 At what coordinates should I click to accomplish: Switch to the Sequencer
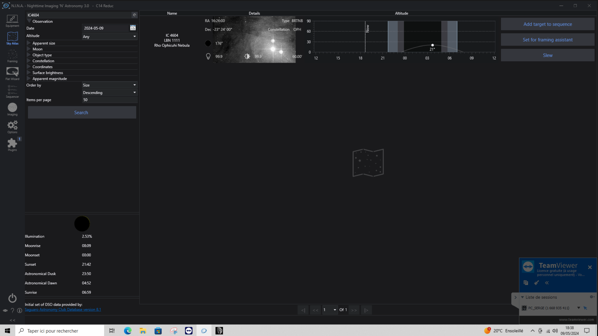pyautogui.click(x=12, y=91)
